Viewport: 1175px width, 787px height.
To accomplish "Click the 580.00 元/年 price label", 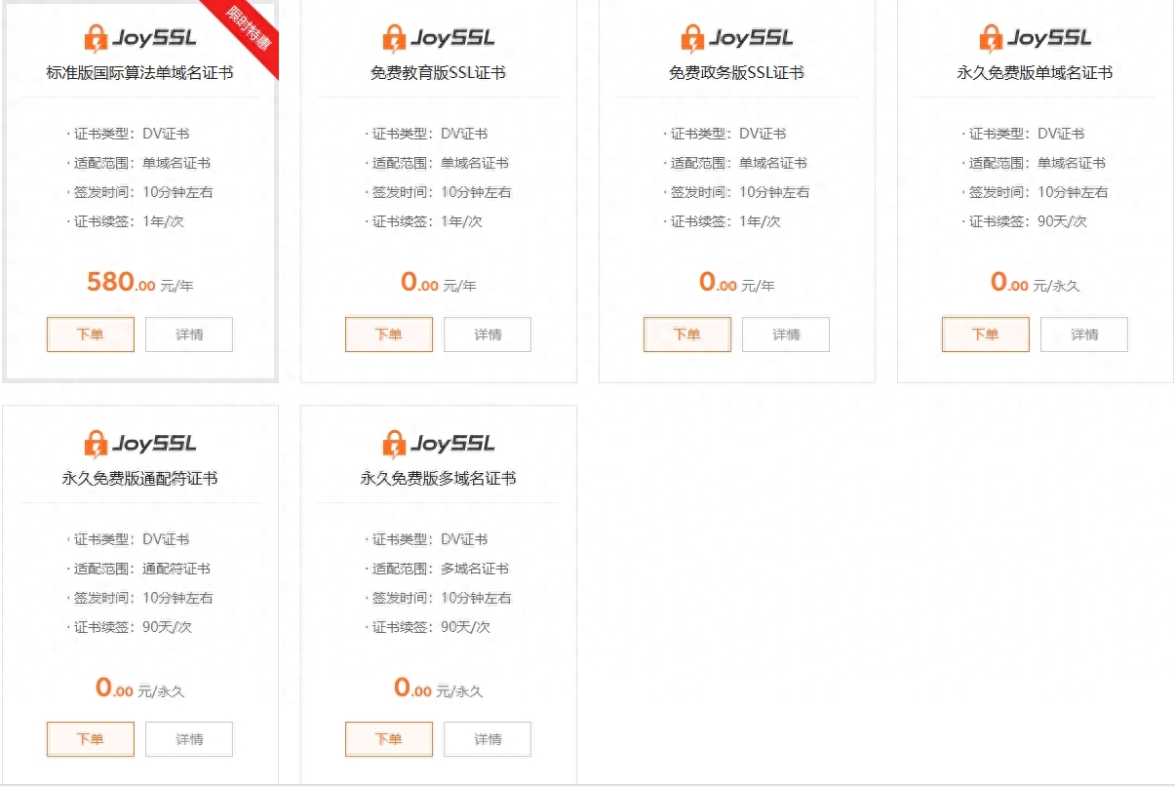I will pos(139,283).
